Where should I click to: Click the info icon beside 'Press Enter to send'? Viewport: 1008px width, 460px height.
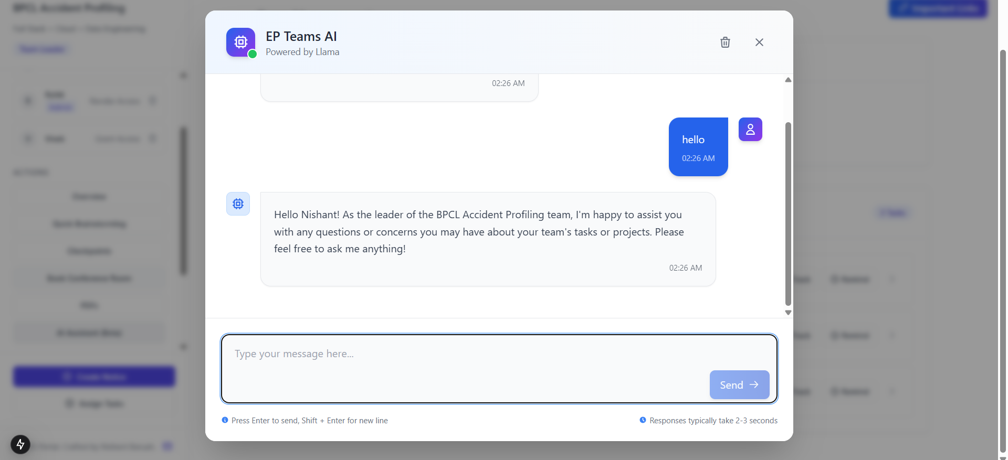225,420
